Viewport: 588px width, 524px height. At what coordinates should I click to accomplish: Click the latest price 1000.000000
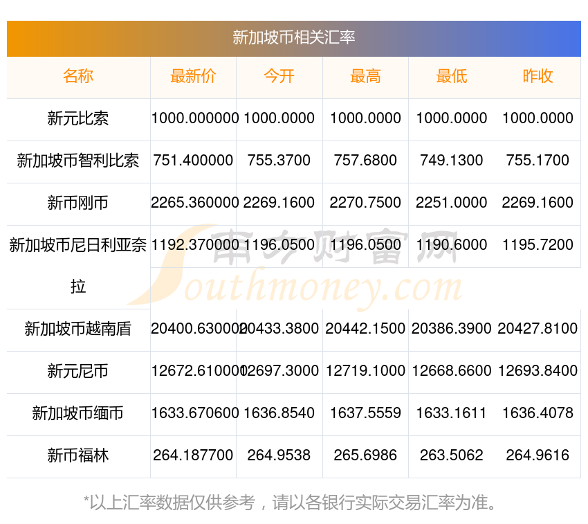click(x=195, y=118)
